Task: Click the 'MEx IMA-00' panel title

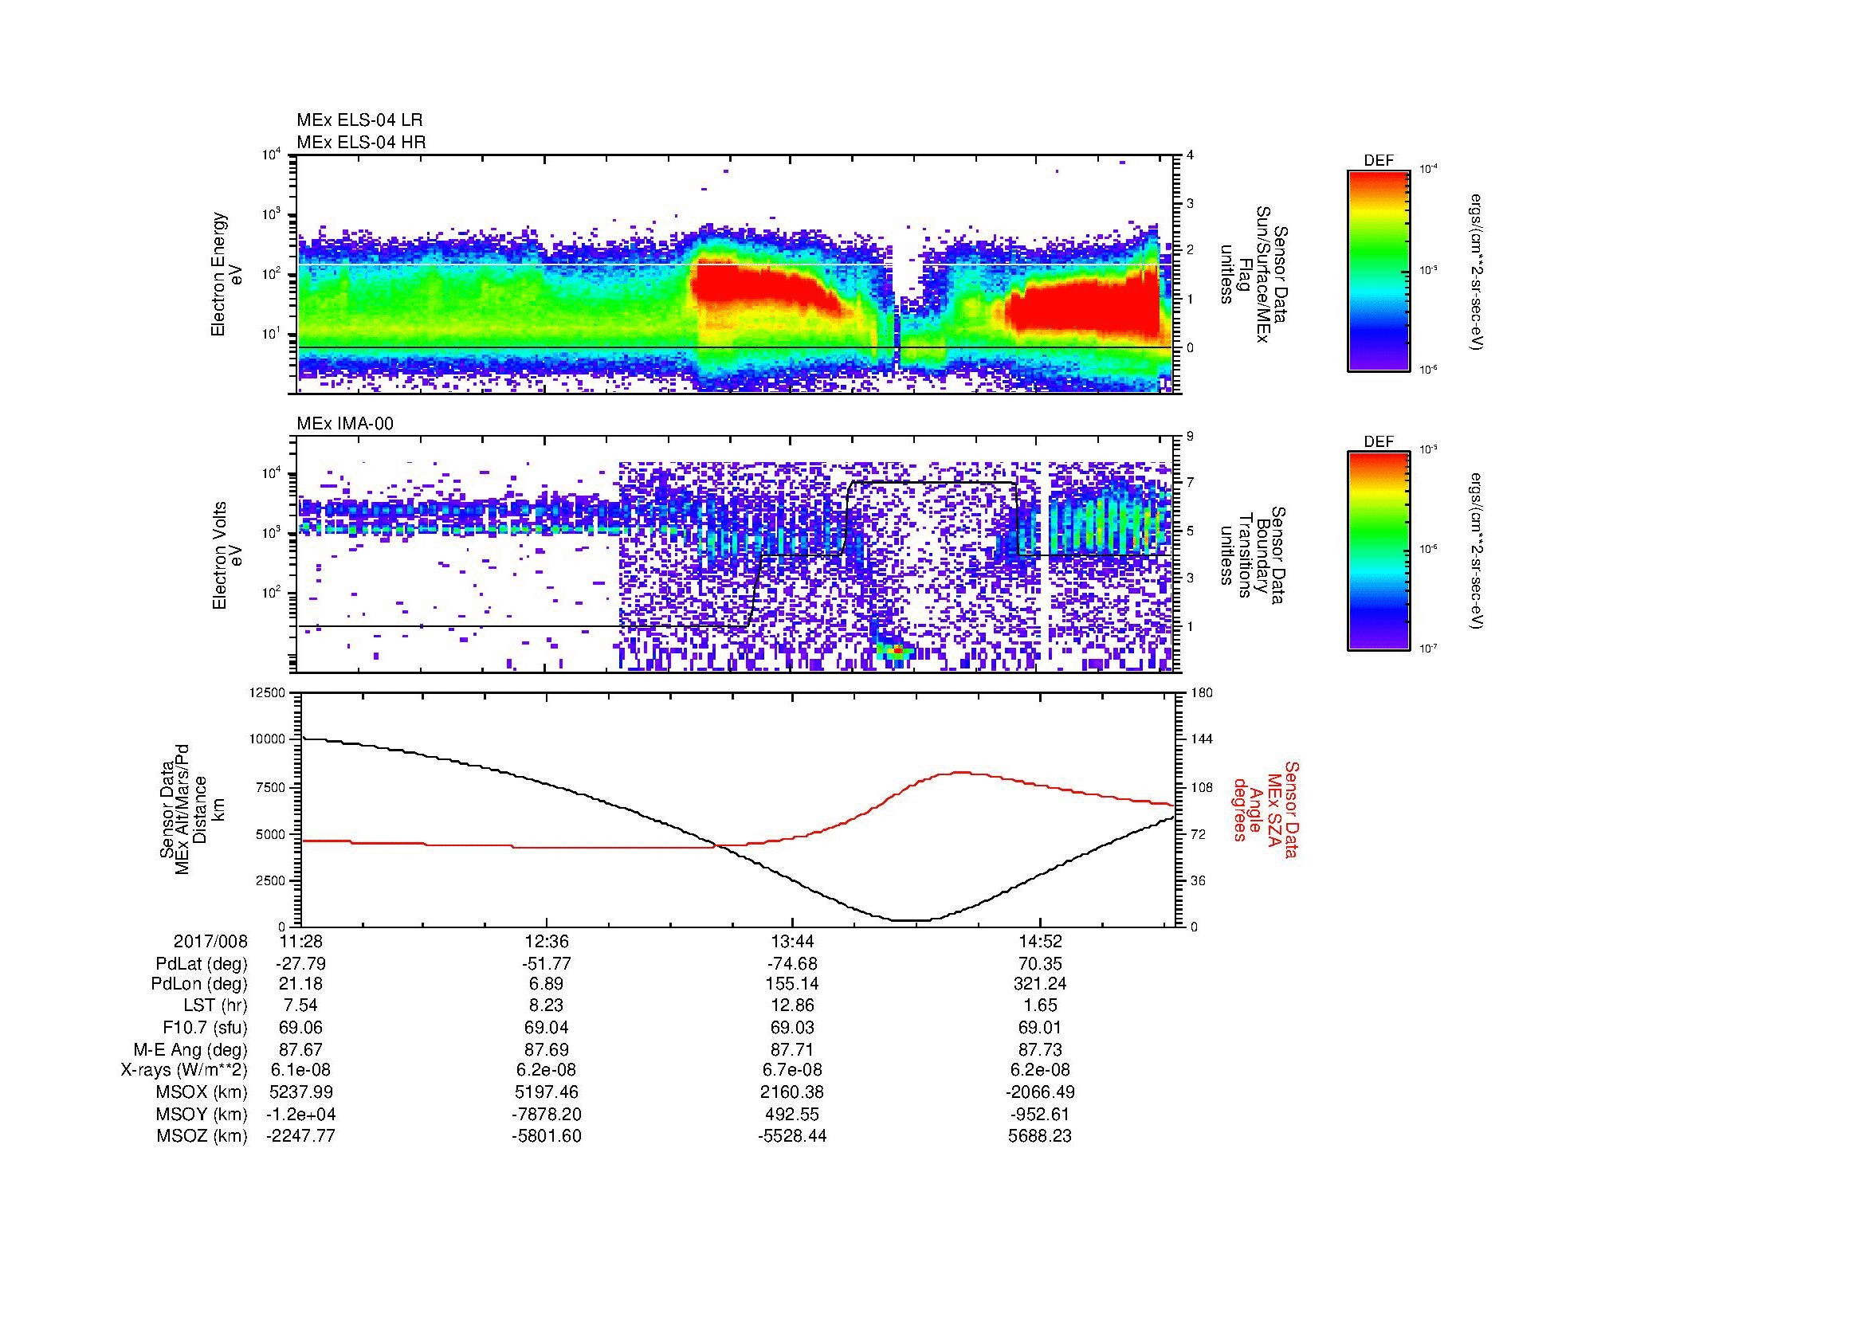Action: [x=345, y=424]
